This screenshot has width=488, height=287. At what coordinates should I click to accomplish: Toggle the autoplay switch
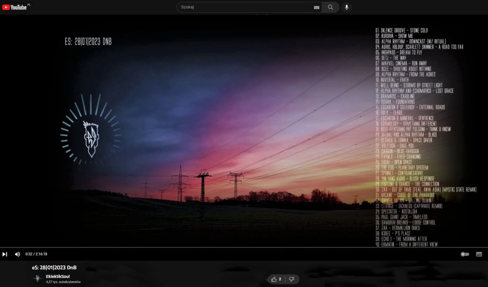465,254
